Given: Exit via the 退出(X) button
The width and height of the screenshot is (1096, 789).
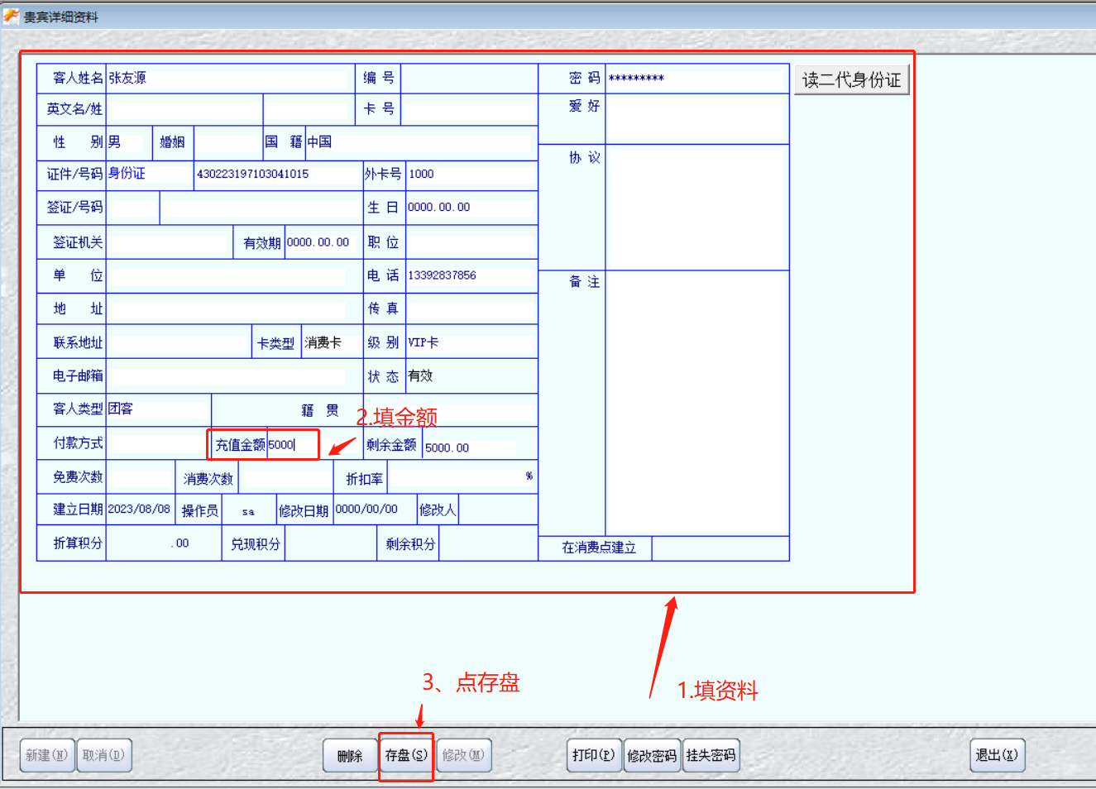Looking at the screenshot, I should pyautogui.click(x=997, y=755).
